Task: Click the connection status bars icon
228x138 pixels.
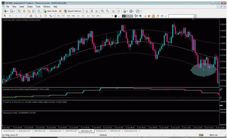Action: (x=201, y=135)
